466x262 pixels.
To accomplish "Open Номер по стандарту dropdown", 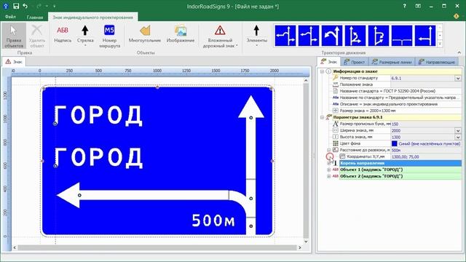I will coord(458,78).
